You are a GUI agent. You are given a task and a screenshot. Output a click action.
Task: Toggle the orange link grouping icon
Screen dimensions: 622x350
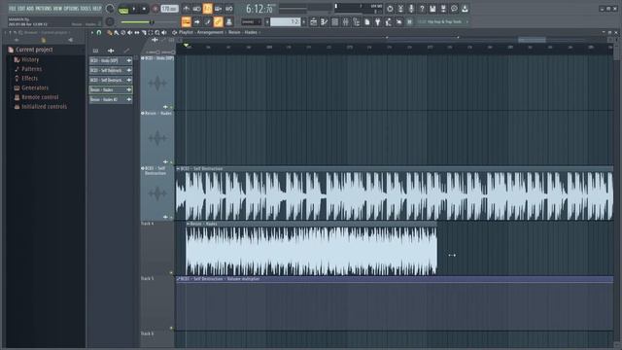pos(218,21)
